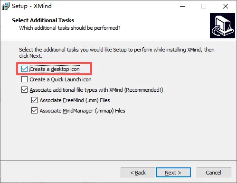
Task: Click the 'Associate FreeMind (.mm) Files' label text
Action: tap(75, 100)
